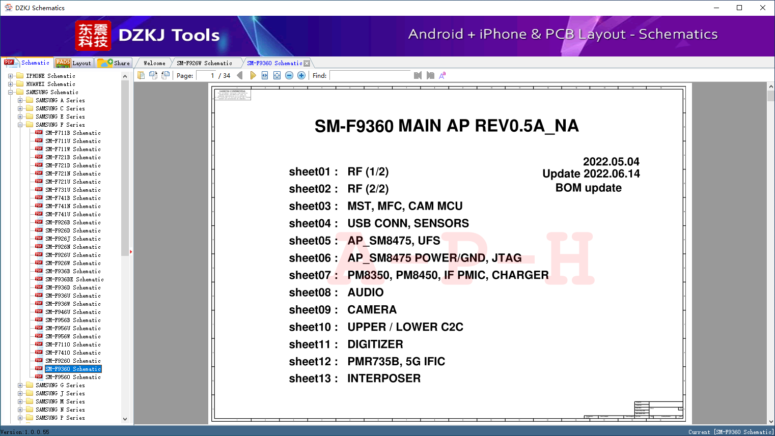Image resolution: width=775 pixels, height=436 pixels.
Task: Click the document view scroll-up arrow
Action: coord(771,86)
